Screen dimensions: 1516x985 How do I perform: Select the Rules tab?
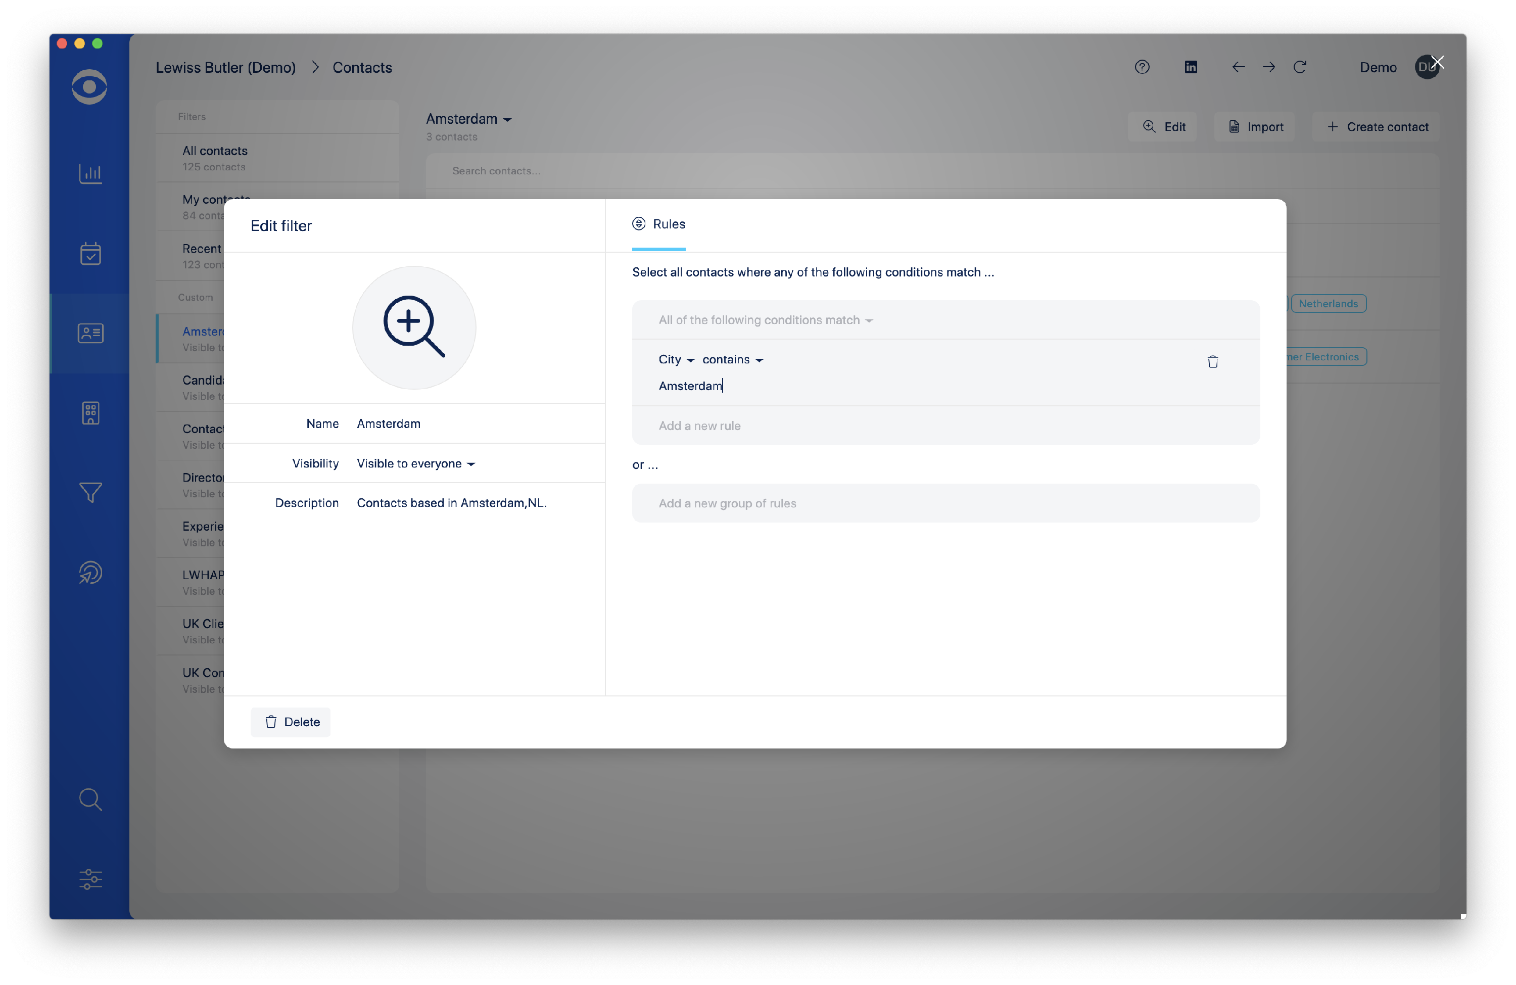pos(659,224)
